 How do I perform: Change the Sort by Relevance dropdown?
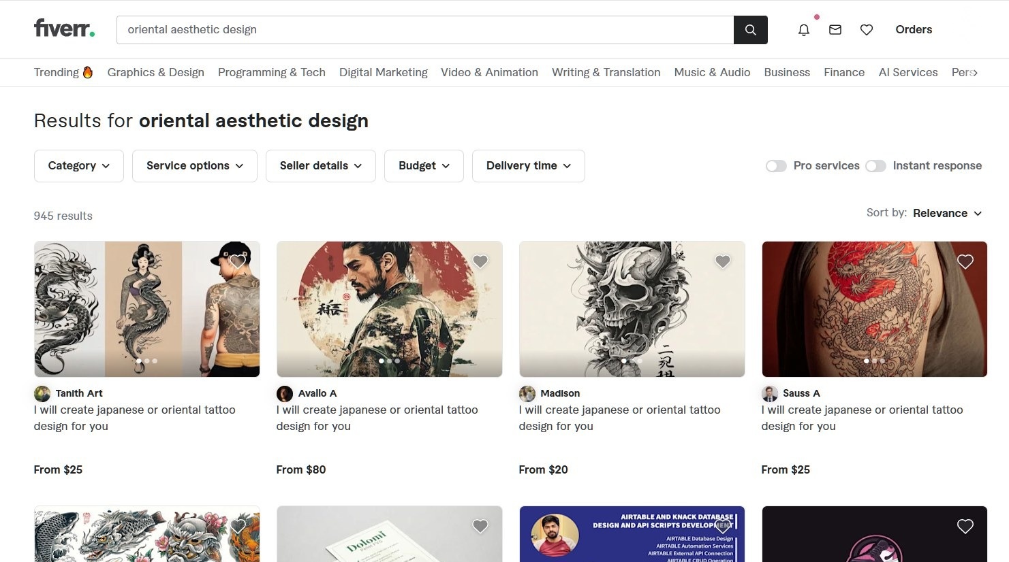click(947, 214)
